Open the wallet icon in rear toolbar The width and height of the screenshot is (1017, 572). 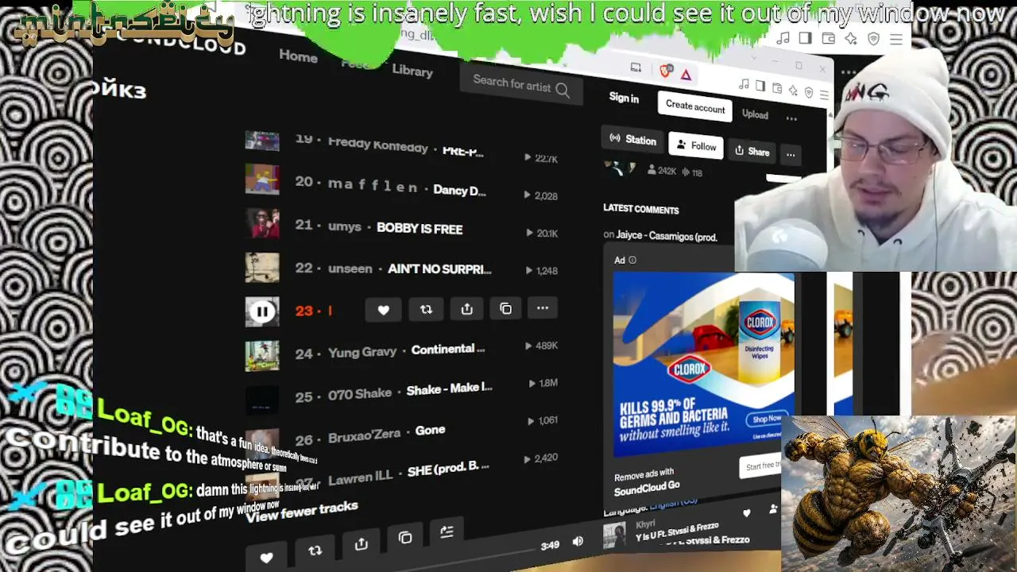(x=828, y=39)
